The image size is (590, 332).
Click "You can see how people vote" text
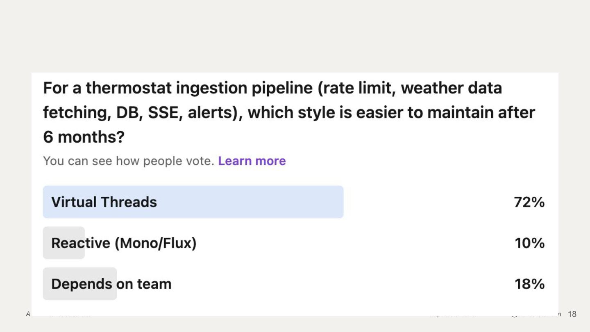[129, 161]
